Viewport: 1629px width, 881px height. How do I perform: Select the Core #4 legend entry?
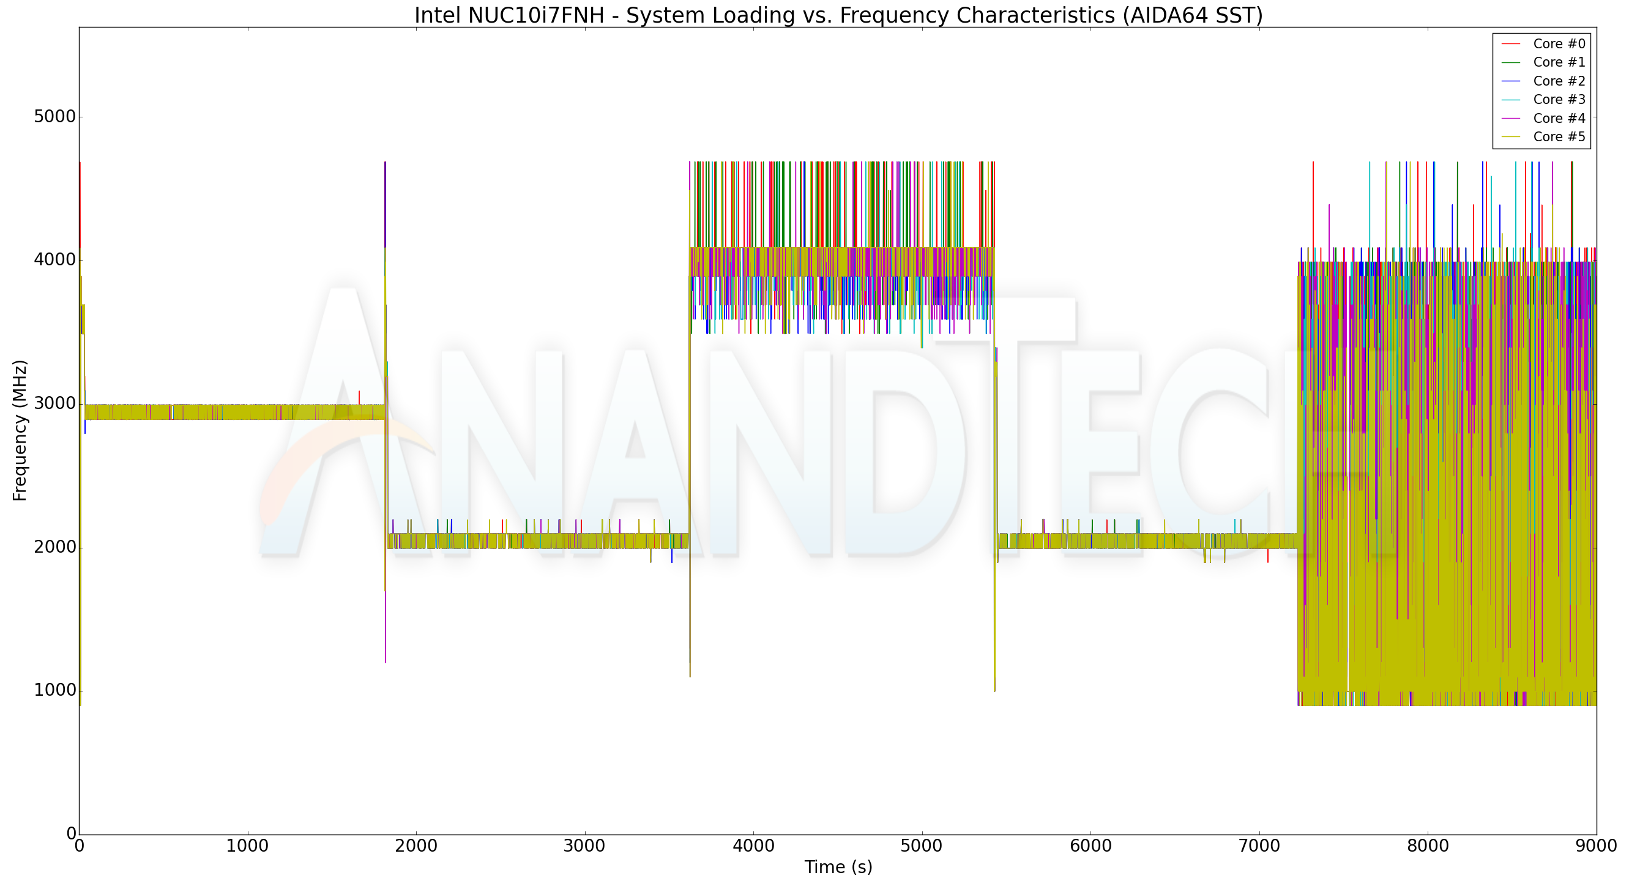tap(1543, 118)
